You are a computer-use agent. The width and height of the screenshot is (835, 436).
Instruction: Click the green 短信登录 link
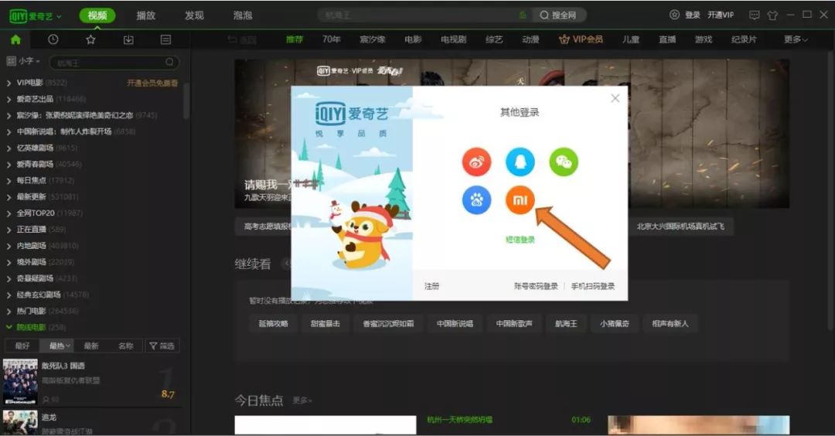click(x=520, y=240)
